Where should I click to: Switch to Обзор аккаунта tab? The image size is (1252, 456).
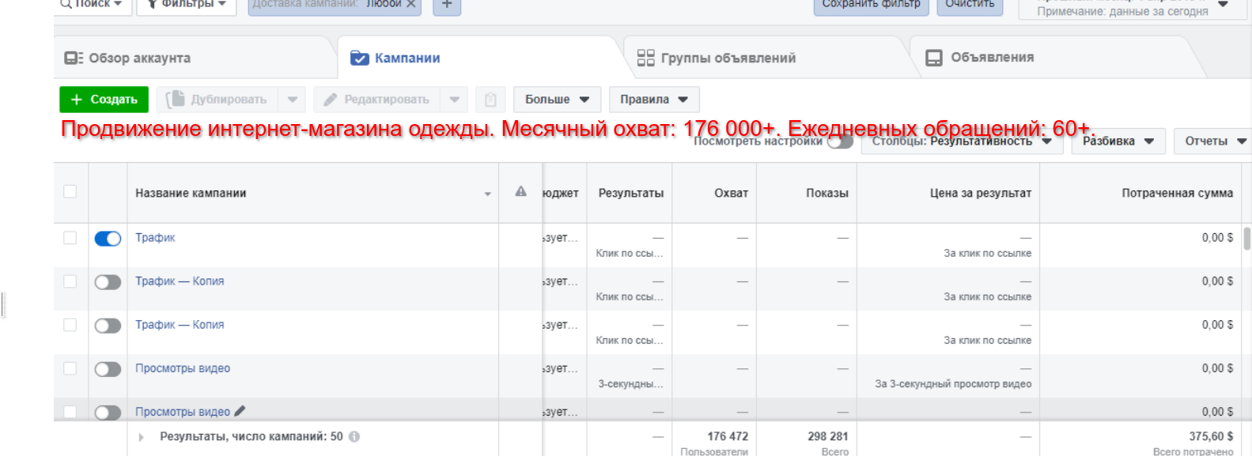point(139,58)
